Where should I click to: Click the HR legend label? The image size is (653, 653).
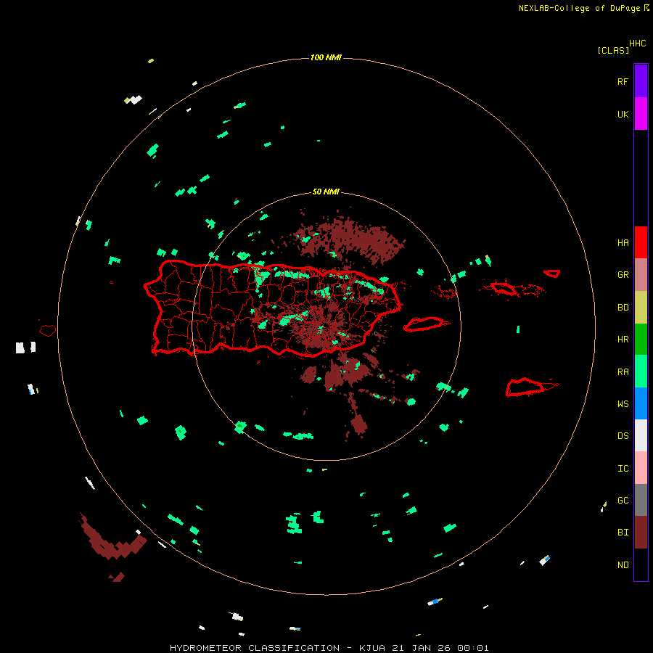623,340
